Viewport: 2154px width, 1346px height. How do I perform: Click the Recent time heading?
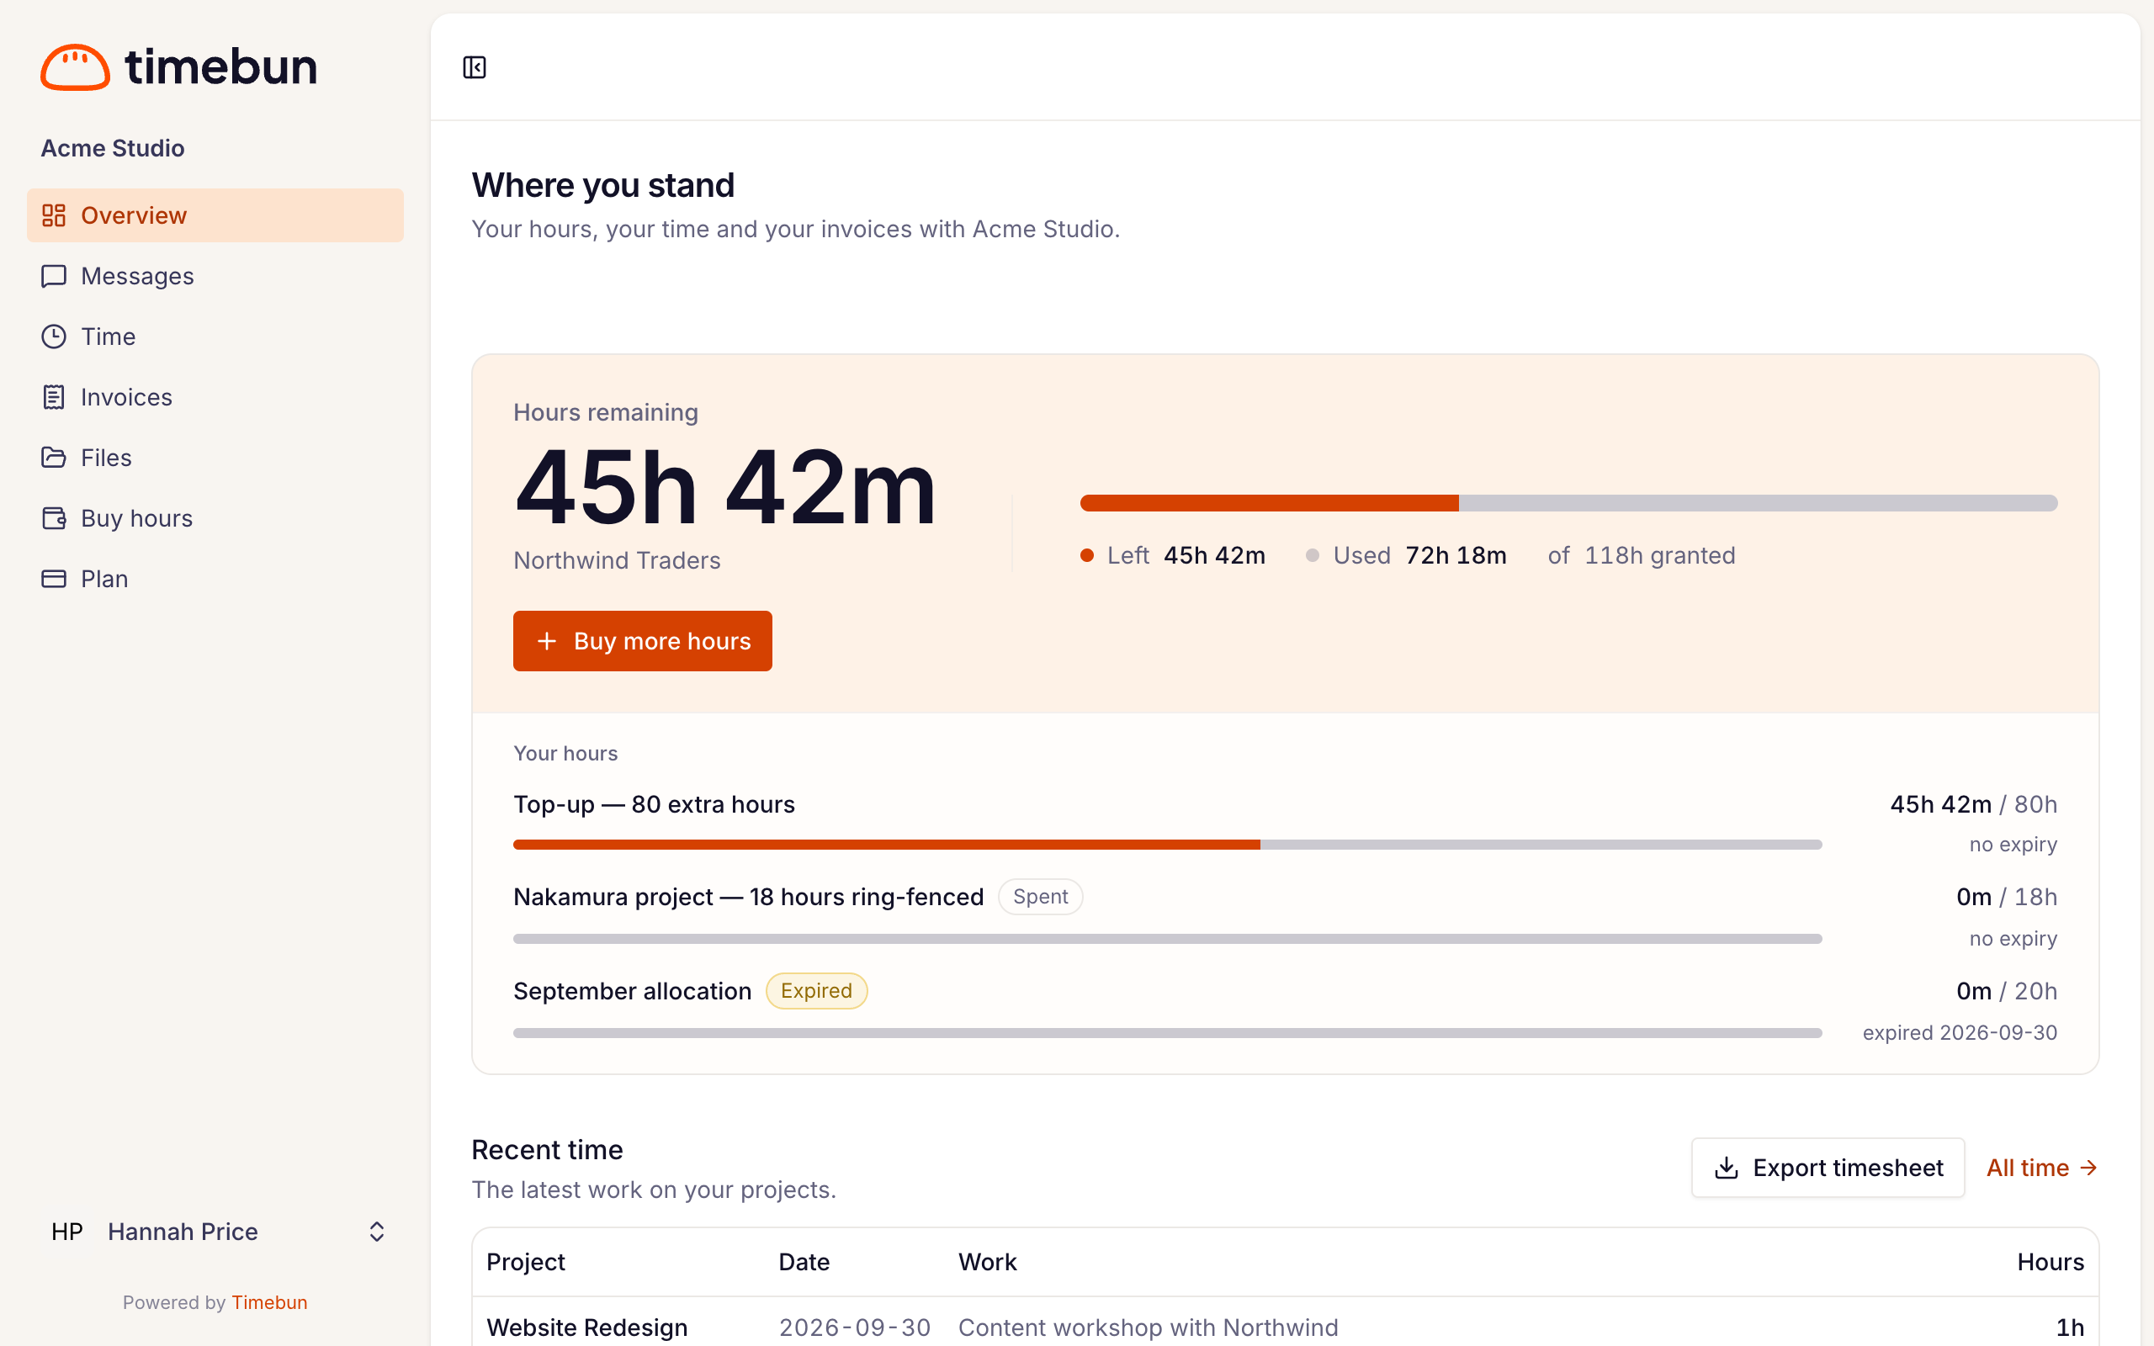(547, 1149)
